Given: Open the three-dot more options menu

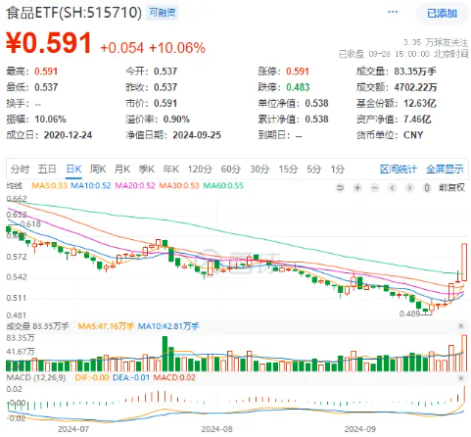Looking at the screenshot, I should point(393,12).
